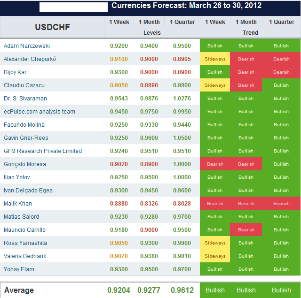This screenshot has height=298, width=301.
Task: Click Gonçalo Moreira's Bearish weekly trend cell
Action: 215,164
